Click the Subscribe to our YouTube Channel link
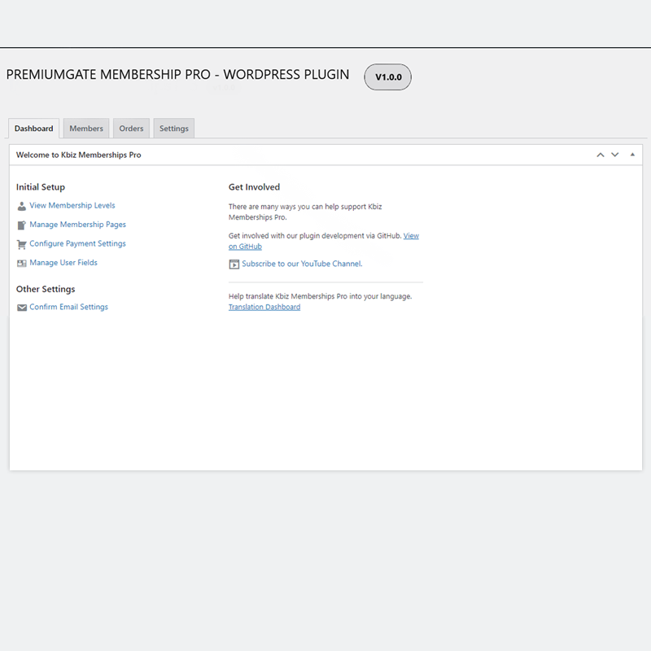Image resolution: width=651 pixels, height=651 pixels. coord(302,264)
